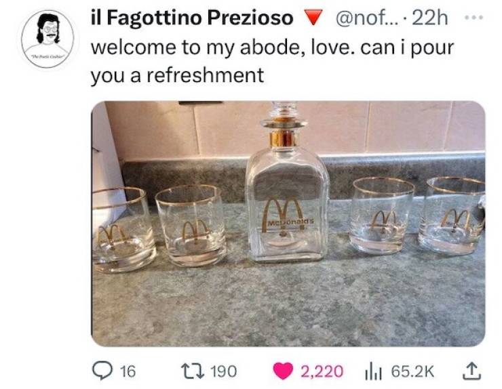Open il Fagottino Prezioso's profile name
This screenshot has height=389, width=502.
click(191, 19)
